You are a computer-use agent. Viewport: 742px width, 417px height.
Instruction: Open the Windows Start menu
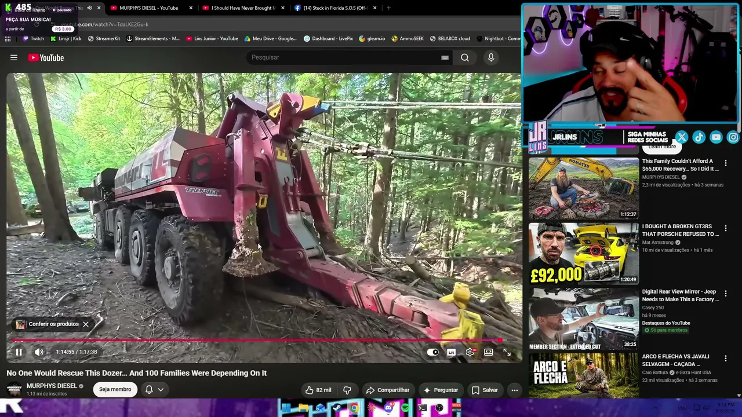[x=286, y=408]
